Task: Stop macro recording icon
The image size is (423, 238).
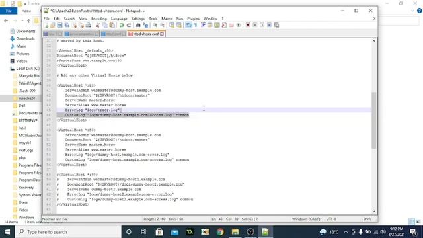Action: click(255, 25)
